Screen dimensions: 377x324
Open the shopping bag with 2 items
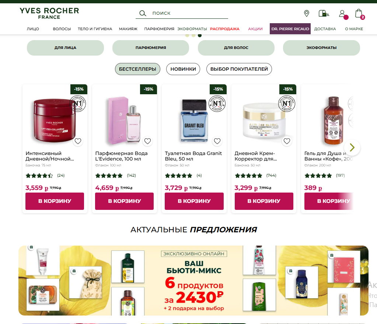(359, 14)
